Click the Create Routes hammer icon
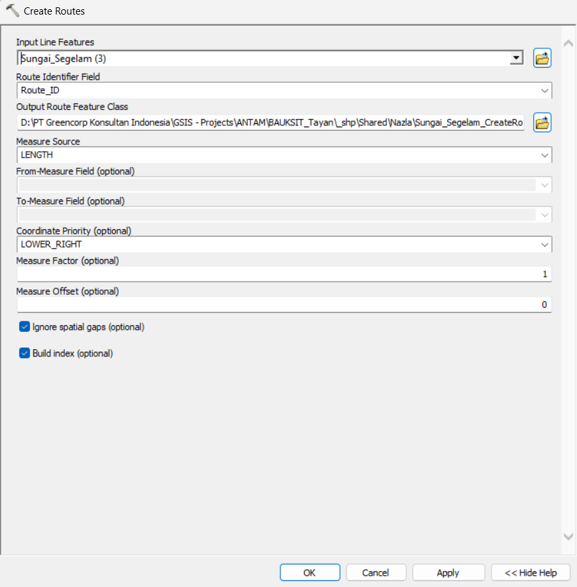Screen dimensions: 577x587 coord(12,11)
